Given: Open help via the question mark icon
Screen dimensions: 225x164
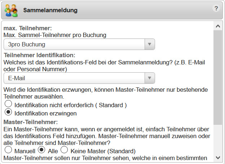Looking at the screenshot, I should pos(216,9).
